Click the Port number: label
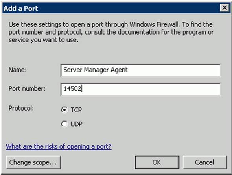 coord(27,89)
